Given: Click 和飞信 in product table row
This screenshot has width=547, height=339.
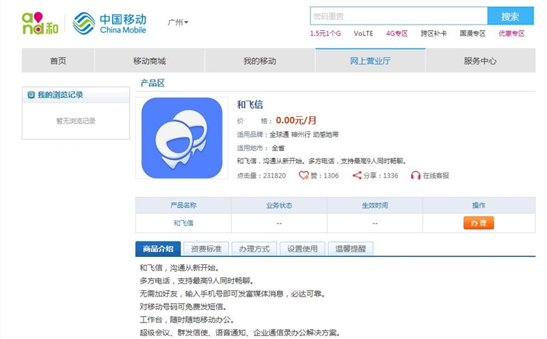Looking at the screenshot, I should (x=183, y=223).
